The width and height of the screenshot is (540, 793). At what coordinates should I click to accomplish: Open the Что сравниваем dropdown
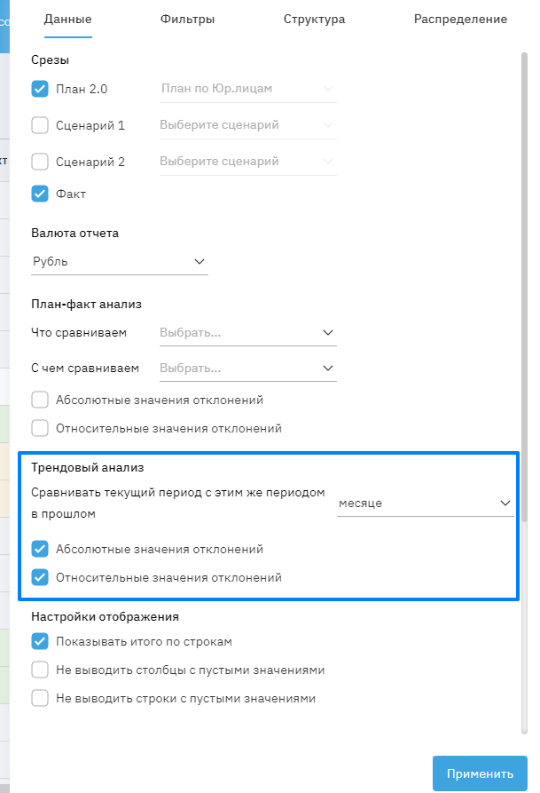pyautogui.click(x=247, y=333)
